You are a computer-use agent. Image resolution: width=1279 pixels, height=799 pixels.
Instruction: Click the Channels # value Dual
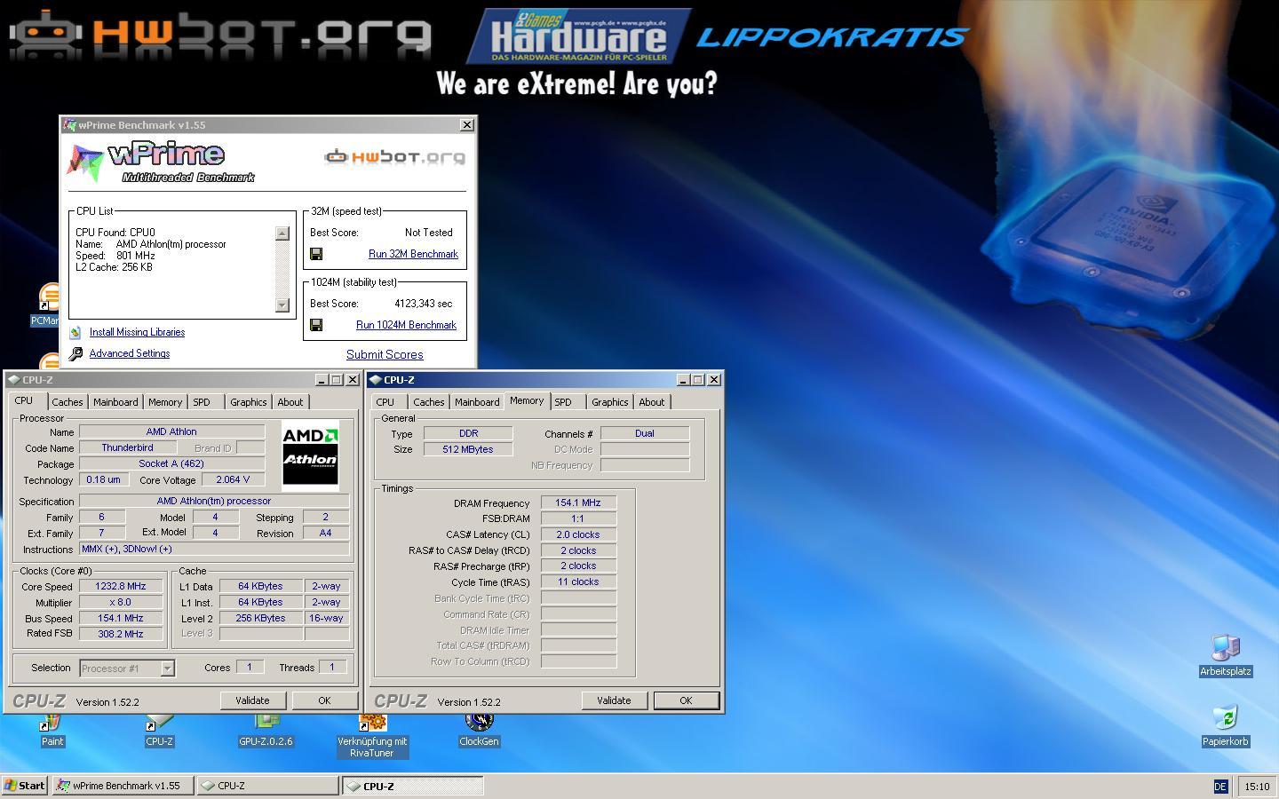coord(645,434)
